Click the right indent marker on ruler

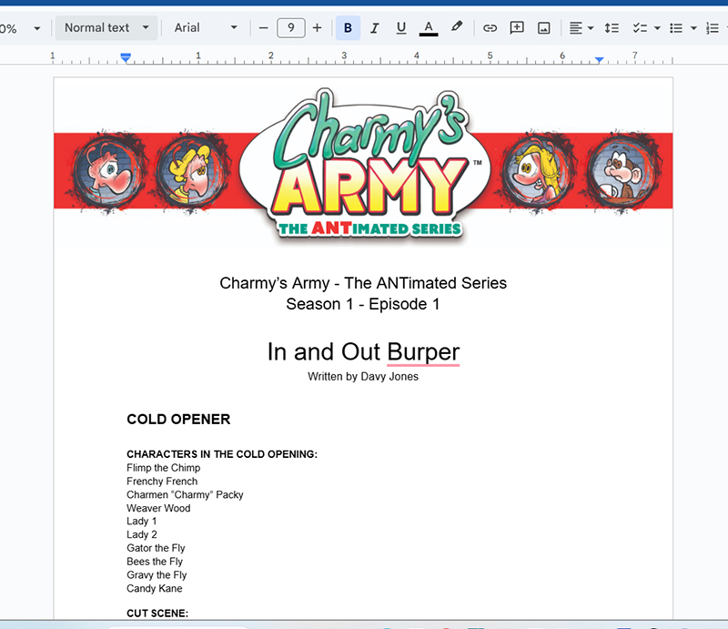point(600,60)
